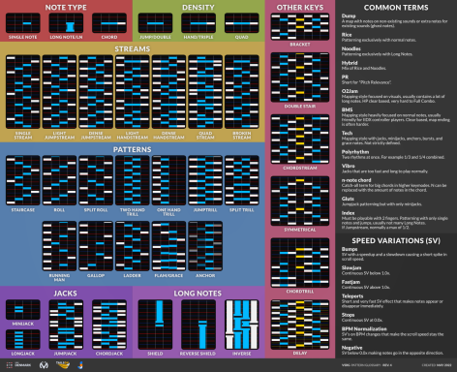Click the Common Terms heading
Image resolution: width=457 pixels, height=372 pixels.
pos(396,8)
